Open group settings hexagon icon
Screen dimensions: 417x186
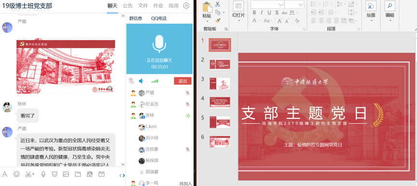pos(186,6)
